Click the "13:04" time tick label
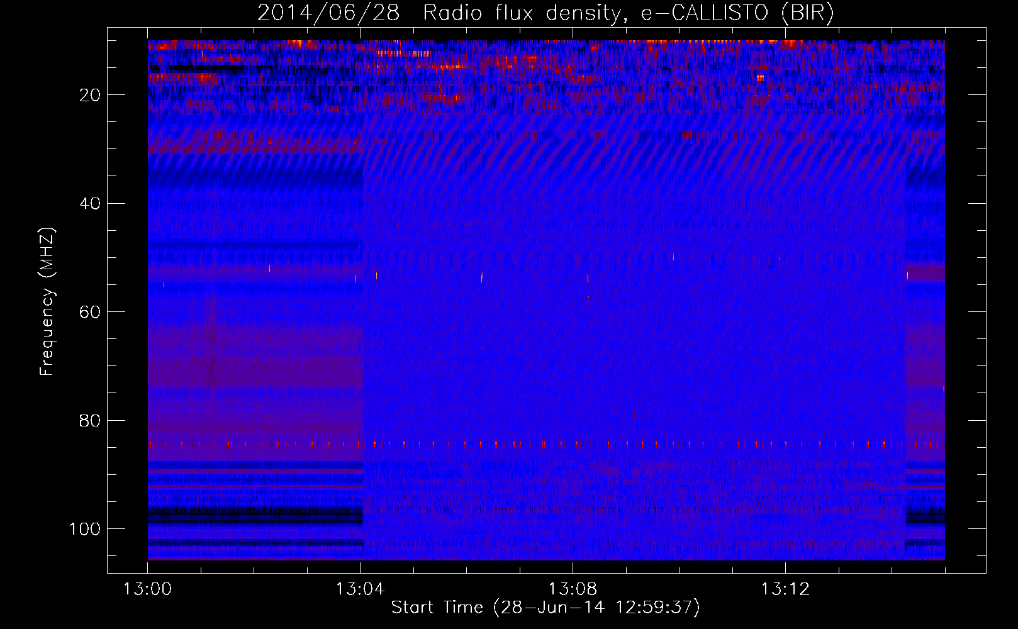1018x629 pixels. [360, 589]
